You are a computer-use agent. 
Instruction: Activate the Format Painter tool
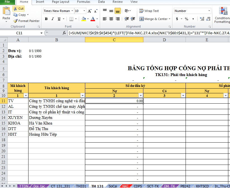(26, 21)
